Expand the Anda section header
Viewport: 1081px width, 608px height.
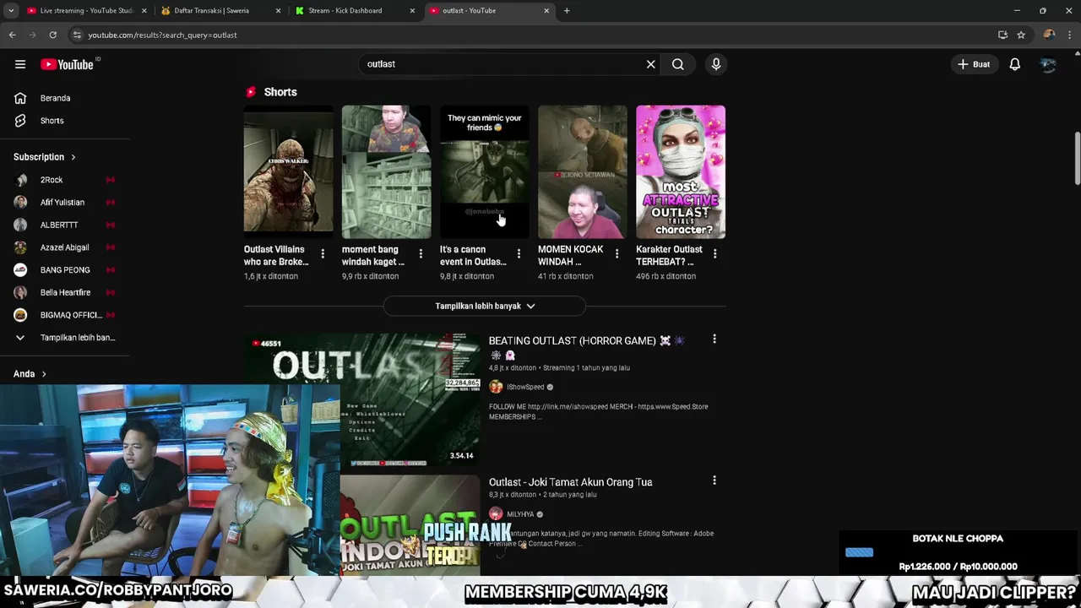tap(30, 374)
